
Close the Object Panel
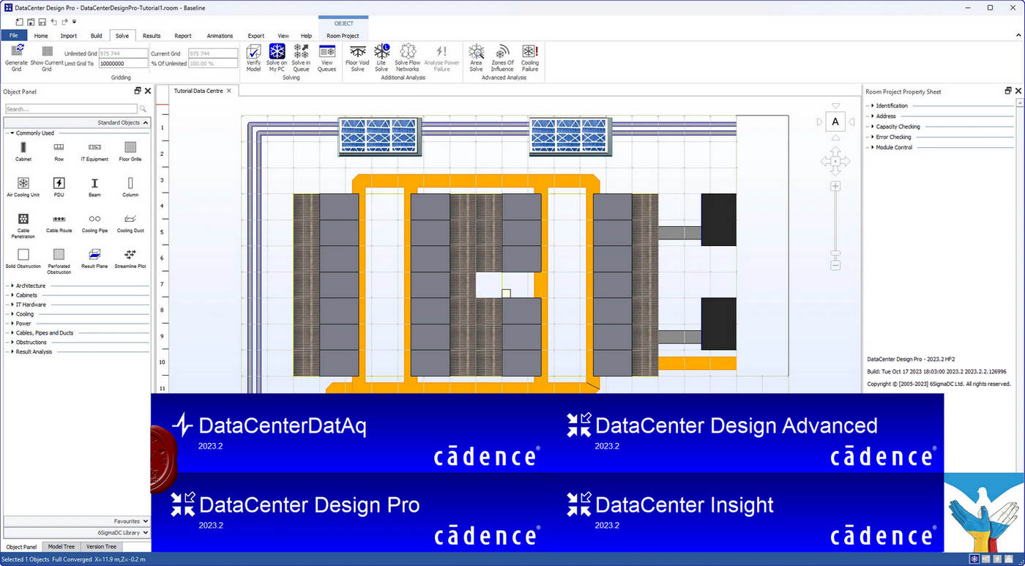click(147, 91)
